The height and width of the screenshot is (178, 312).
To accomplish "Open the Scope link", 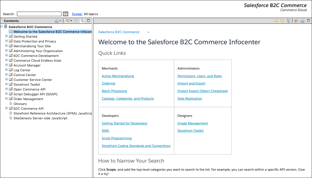I will tap(77, 14).
